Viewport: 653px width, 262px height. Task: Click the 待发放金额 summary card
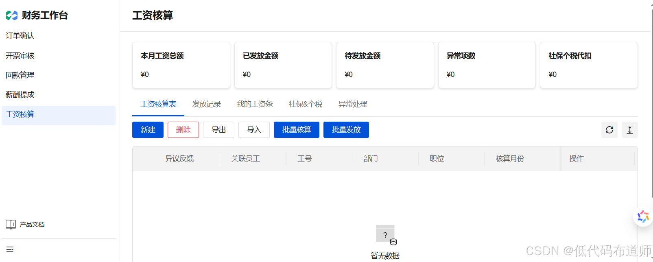pos(385,65)
